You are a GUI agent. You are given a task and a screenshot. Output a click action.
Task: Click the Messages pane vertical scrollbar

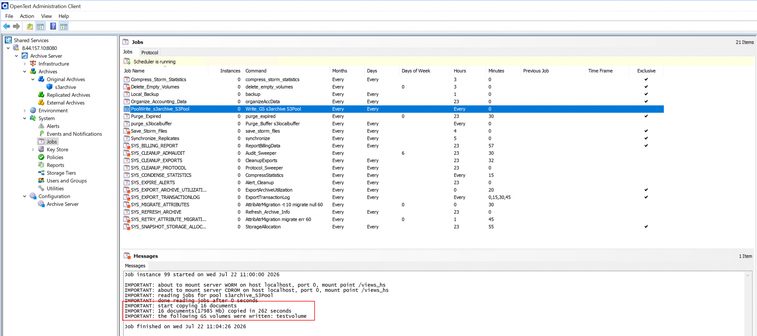(x=747, y=304)
